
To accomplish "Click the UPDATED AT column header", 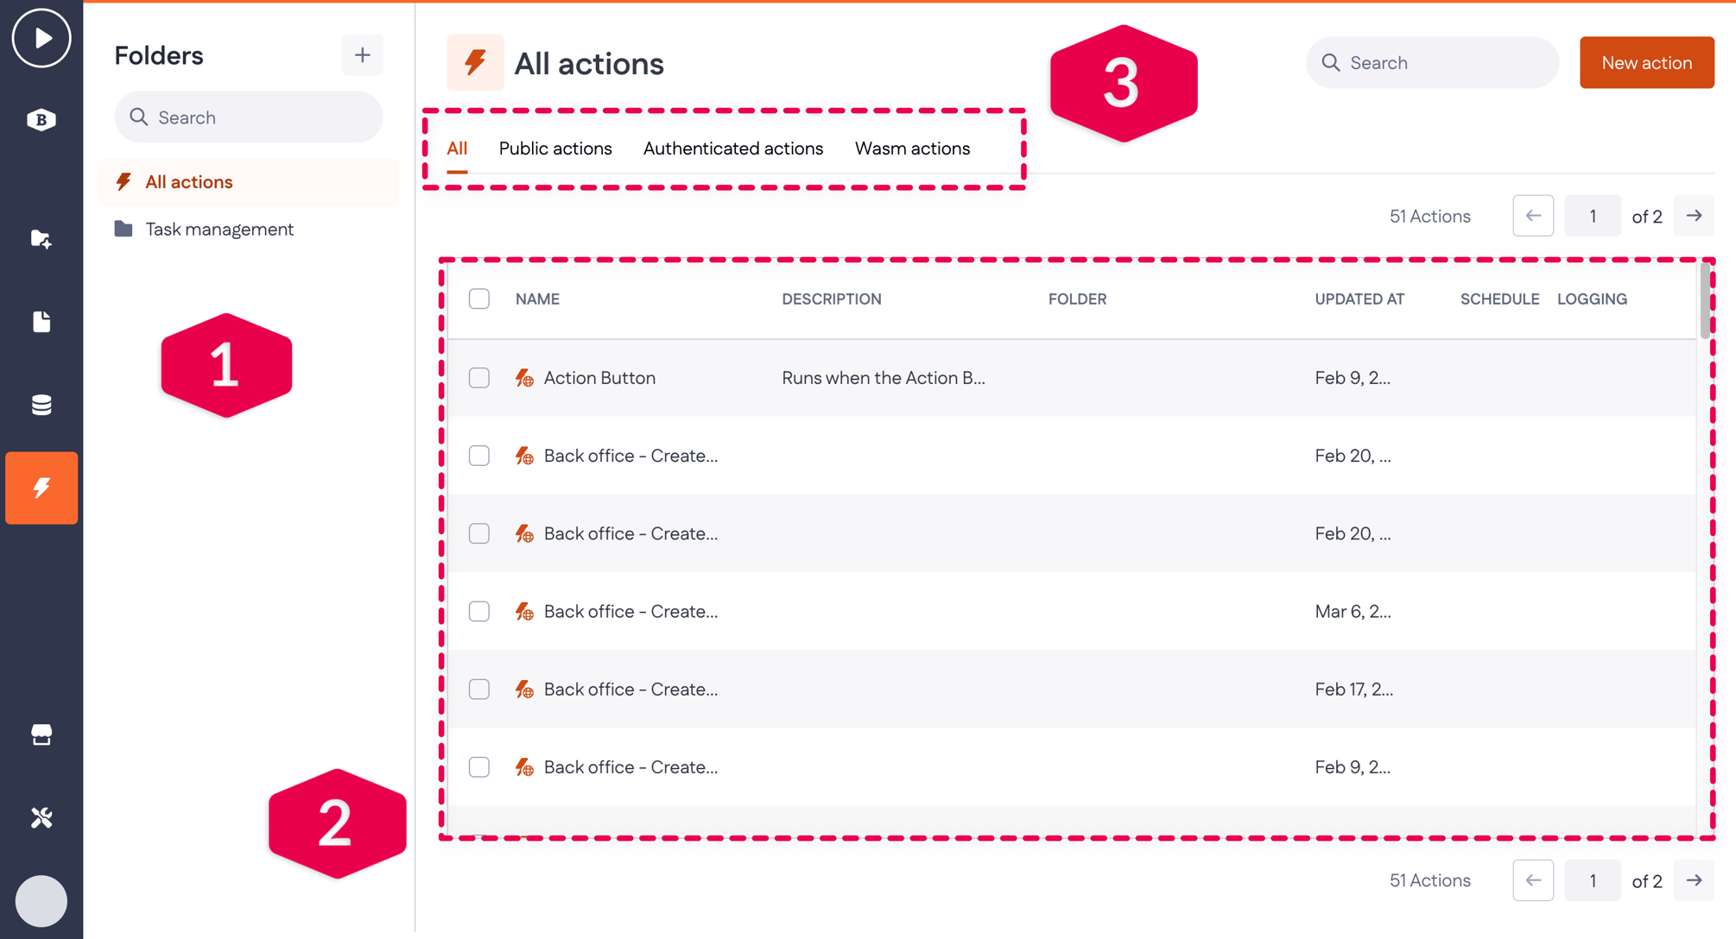I will (x=1359, y=299).
